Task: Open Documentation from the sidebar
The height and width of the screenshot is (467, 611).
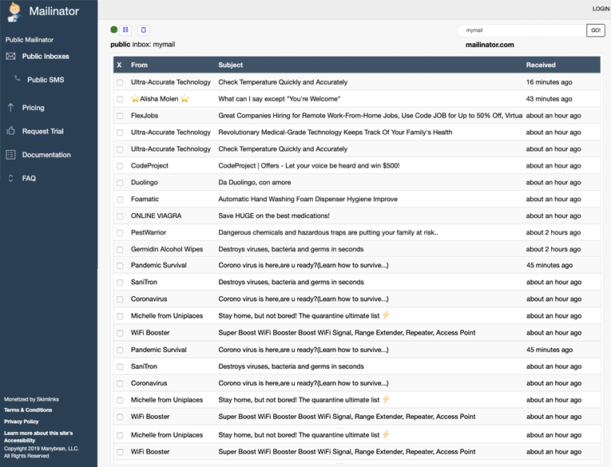Action: click(46, 155)
